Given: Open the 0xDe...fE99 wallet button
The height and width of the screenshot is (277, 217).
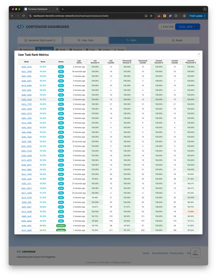Looking at the screenshot, I should pyautogui.click(x=188, y=26).
